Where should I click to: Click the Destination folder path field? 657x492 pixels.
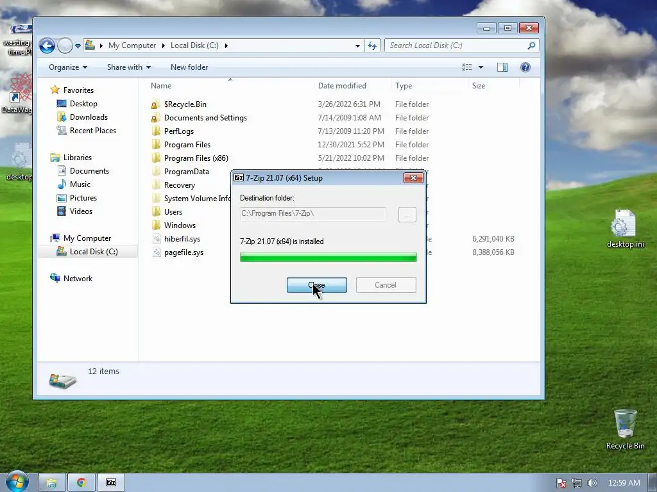pyautogui.click(x=313, y=214)
